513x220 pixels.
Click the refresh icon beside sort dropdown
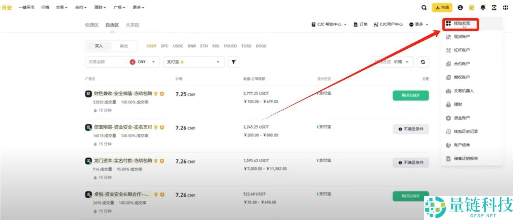click(x=423, y=62)
